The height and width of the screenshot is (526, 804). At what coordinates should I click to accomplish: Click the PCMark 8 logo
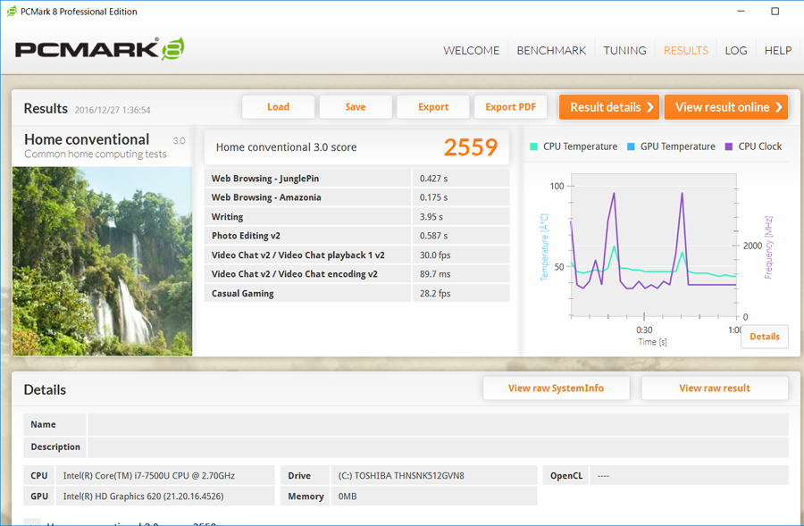(x=99, y=49)
